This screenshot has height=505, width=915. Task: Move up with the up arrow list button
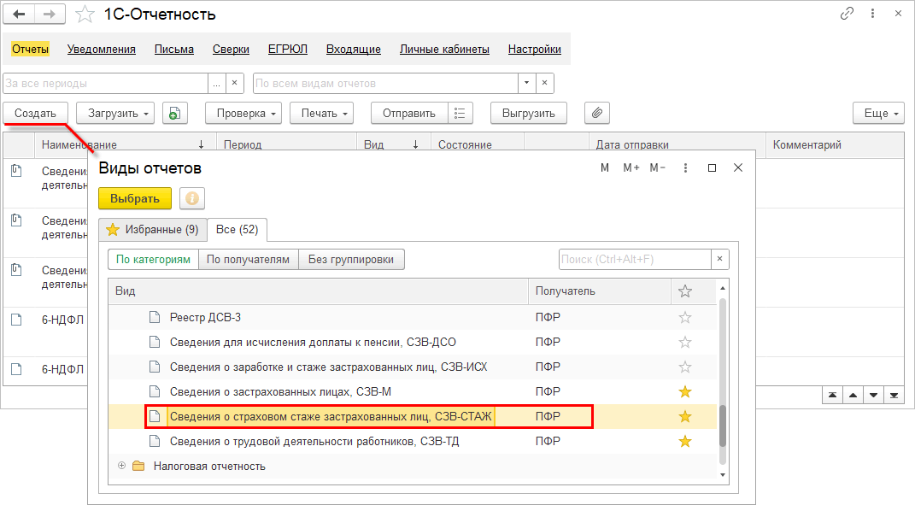[853, 396]
